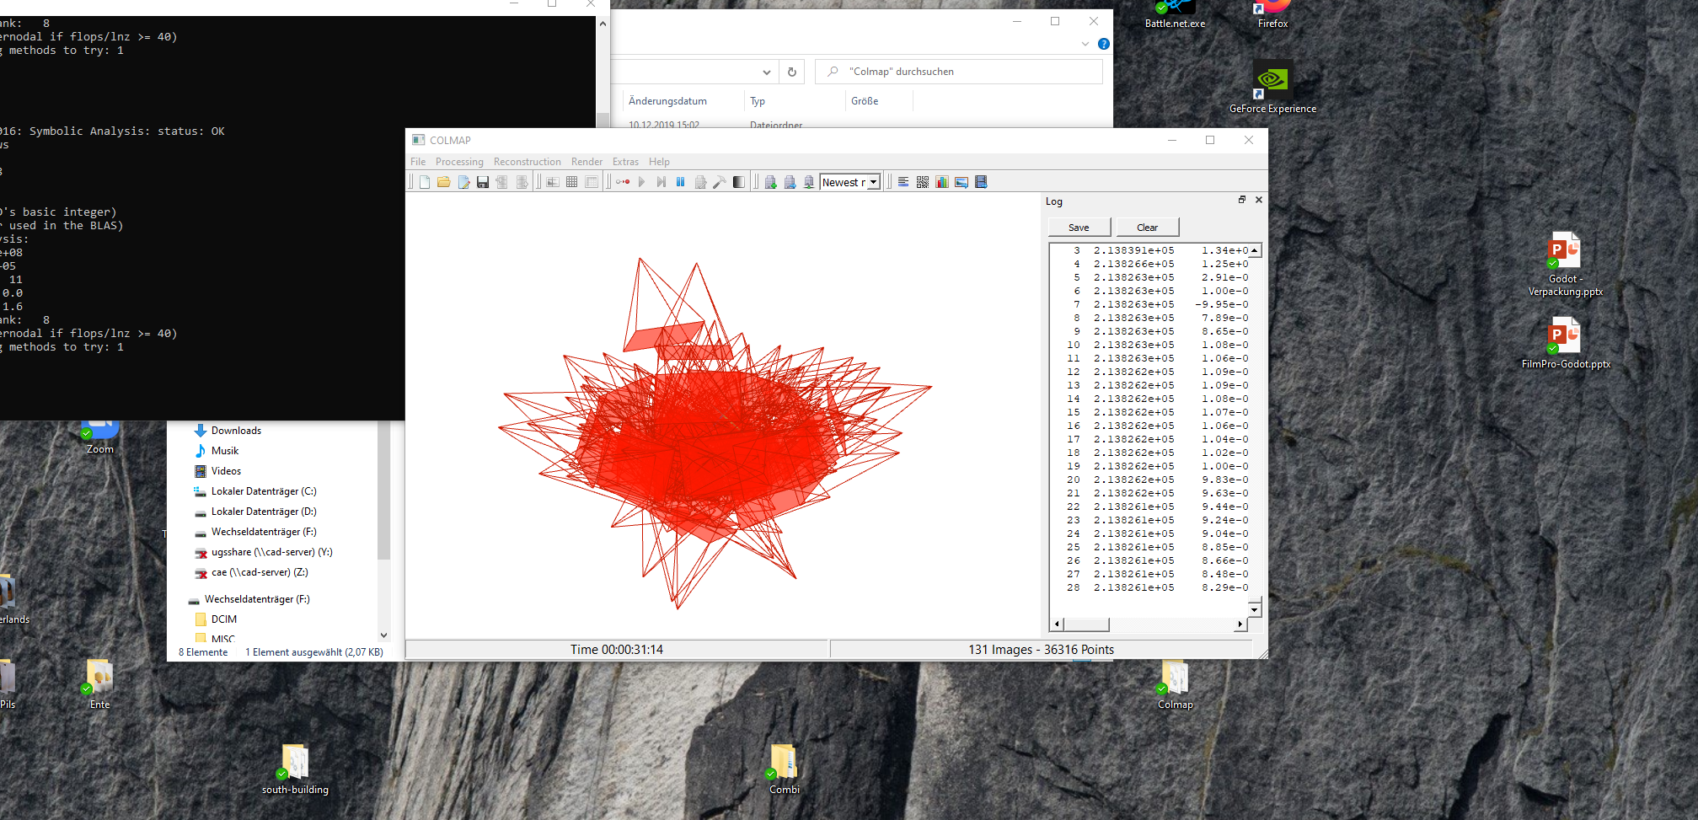Start automatic reconstruction (red dots icon)
This screenshot has height=820, width=1698.
623,182
